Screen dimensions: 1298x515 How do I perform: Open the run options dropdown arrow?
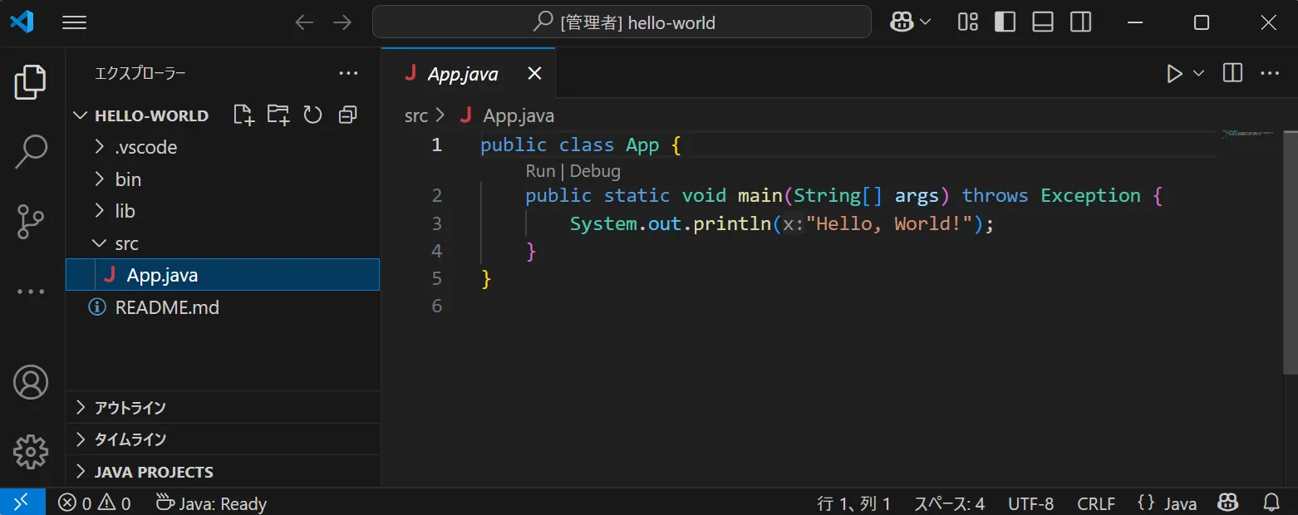tap(1198, 74)
